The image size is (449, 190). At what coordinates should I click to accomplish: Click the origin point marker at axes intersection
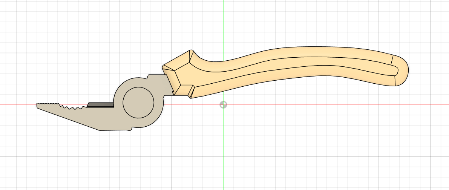pyautogui.click(x=223, y=105)
